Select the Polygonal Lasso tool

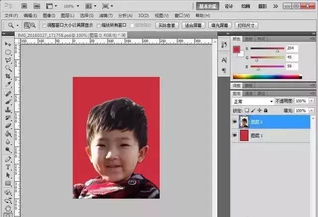[x=8, y=60]
